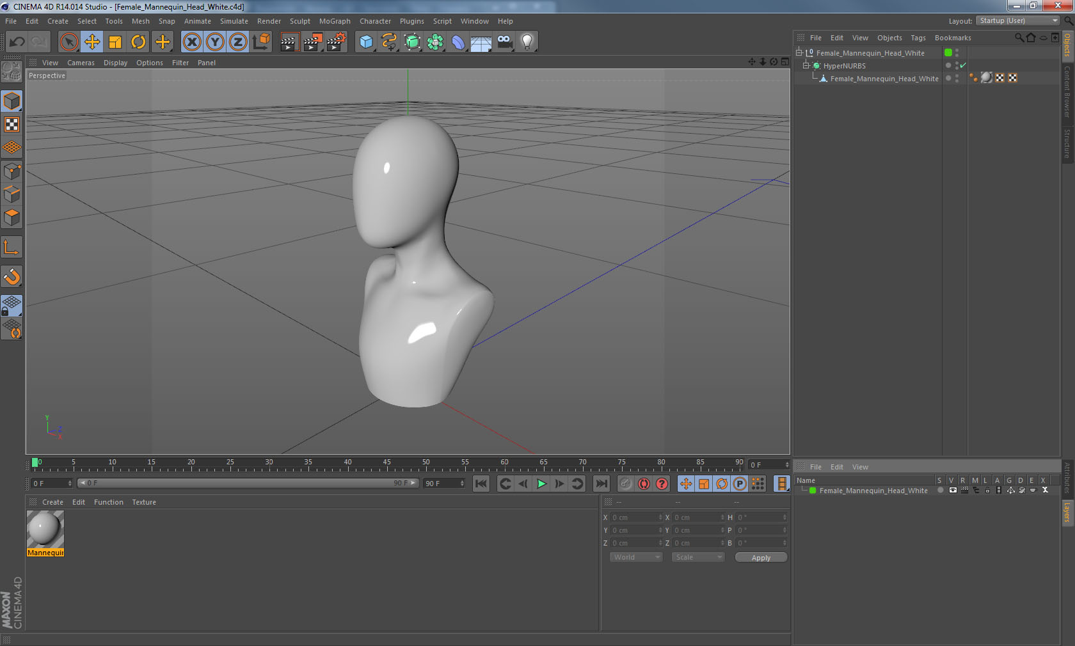Screen dimensions: 1075x646
Task: Open the World coordinate dropdown
Action: [635, 557]
